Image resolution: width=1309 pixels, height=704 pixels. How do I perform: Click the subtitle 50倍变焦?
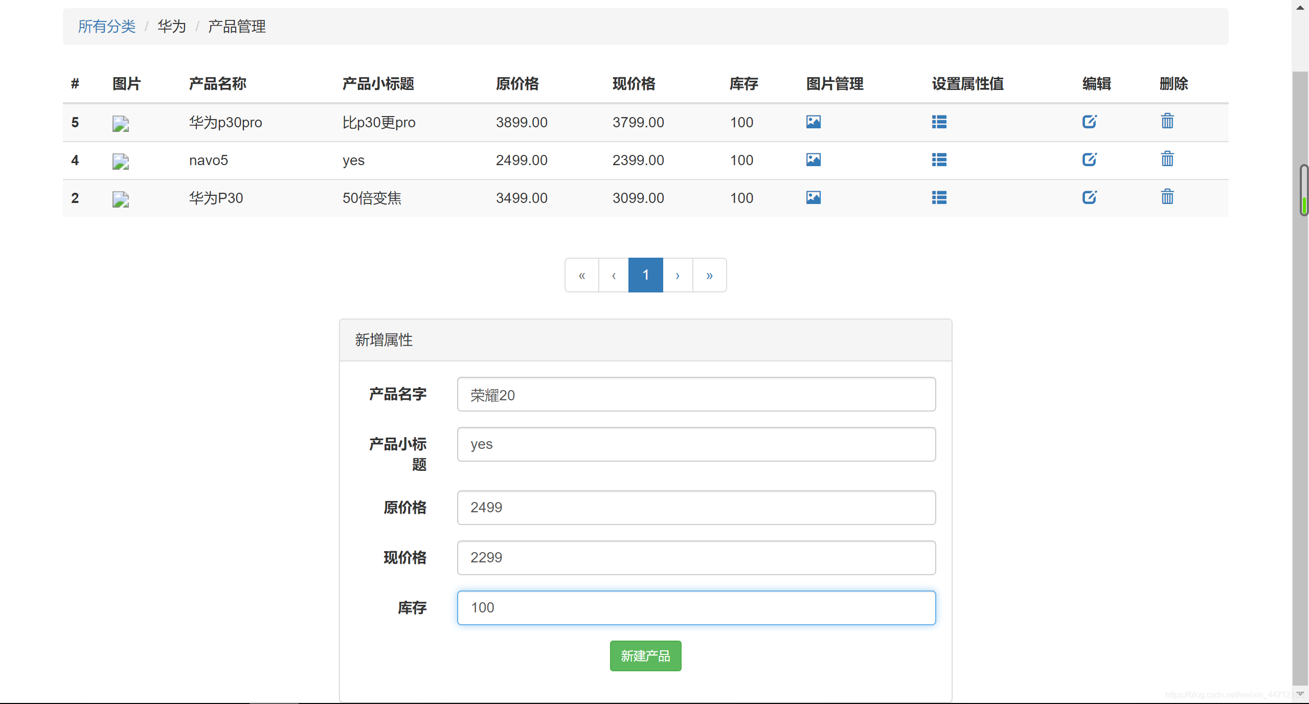pyautogui.click(x=372, y=198)
